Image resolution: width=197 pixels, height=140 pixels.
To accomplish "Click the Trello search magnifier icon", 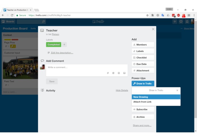I will [x=43, y=22].
